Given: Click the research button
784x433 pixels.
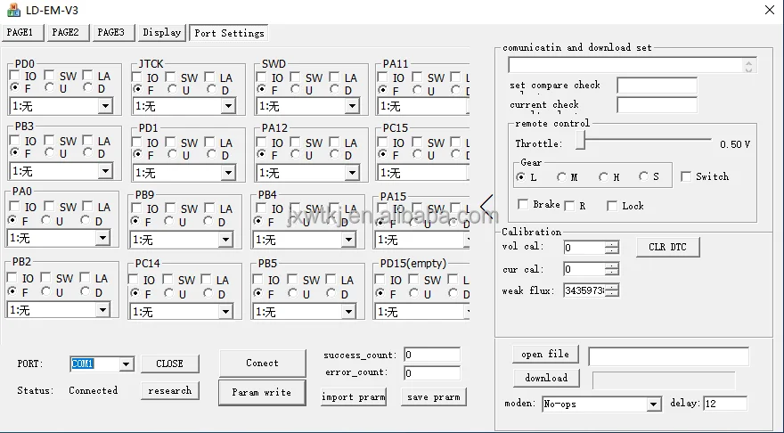Looking at the screenshot, I should coord(170,390).
